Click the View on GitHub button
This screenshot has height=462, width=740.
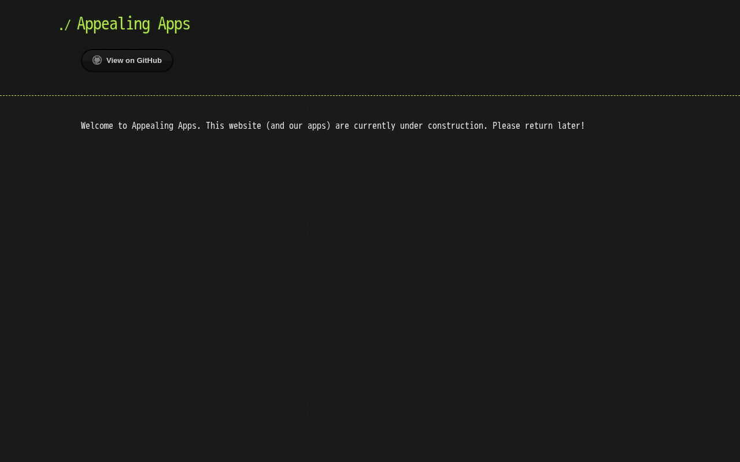[127, 61]
